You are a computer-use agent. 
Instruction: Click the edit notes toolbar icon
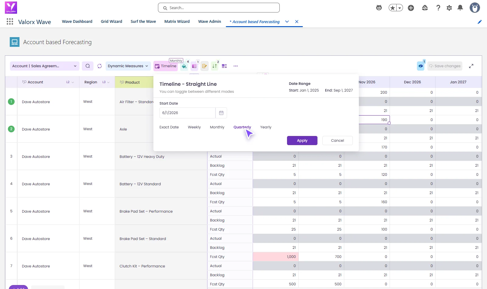click(x=205, y=66)
